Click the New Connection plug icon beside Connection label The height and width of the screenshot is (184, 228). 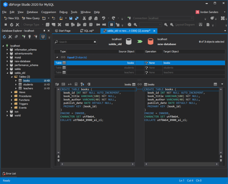(x=129, y=18)
